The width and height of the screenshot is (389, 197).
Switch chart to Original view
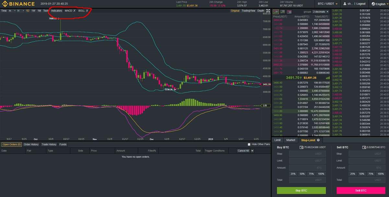click(x=235, y=11)
